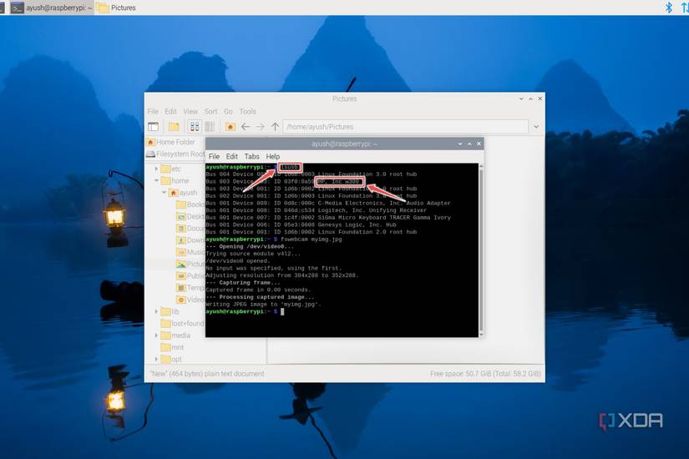Image resolution: width=689 pixels, height=459 pixels.
Task: Click the terminal vertical scrollbar
Action: point(481,250)
